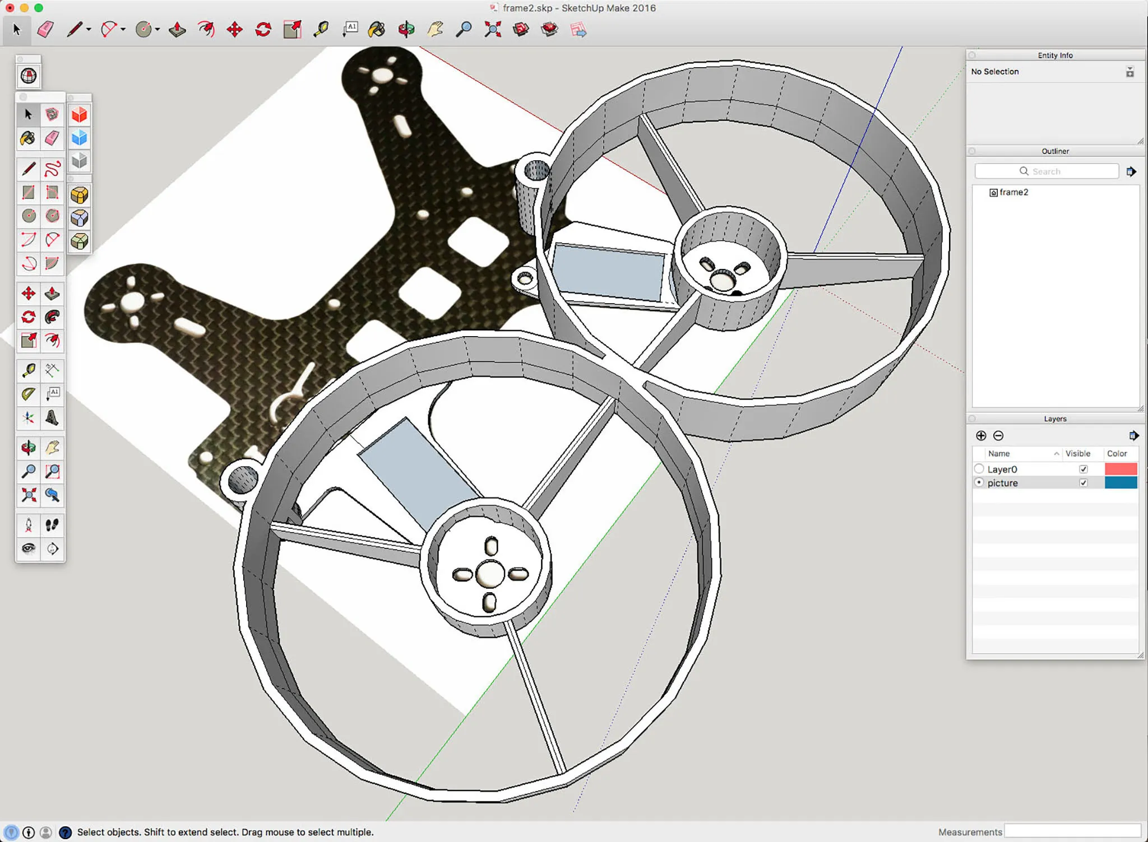The height and width of the screenshot is (842, 1148).
Task: Choose the Push/Pull tool in top toolbar
Action: [177, 29]
